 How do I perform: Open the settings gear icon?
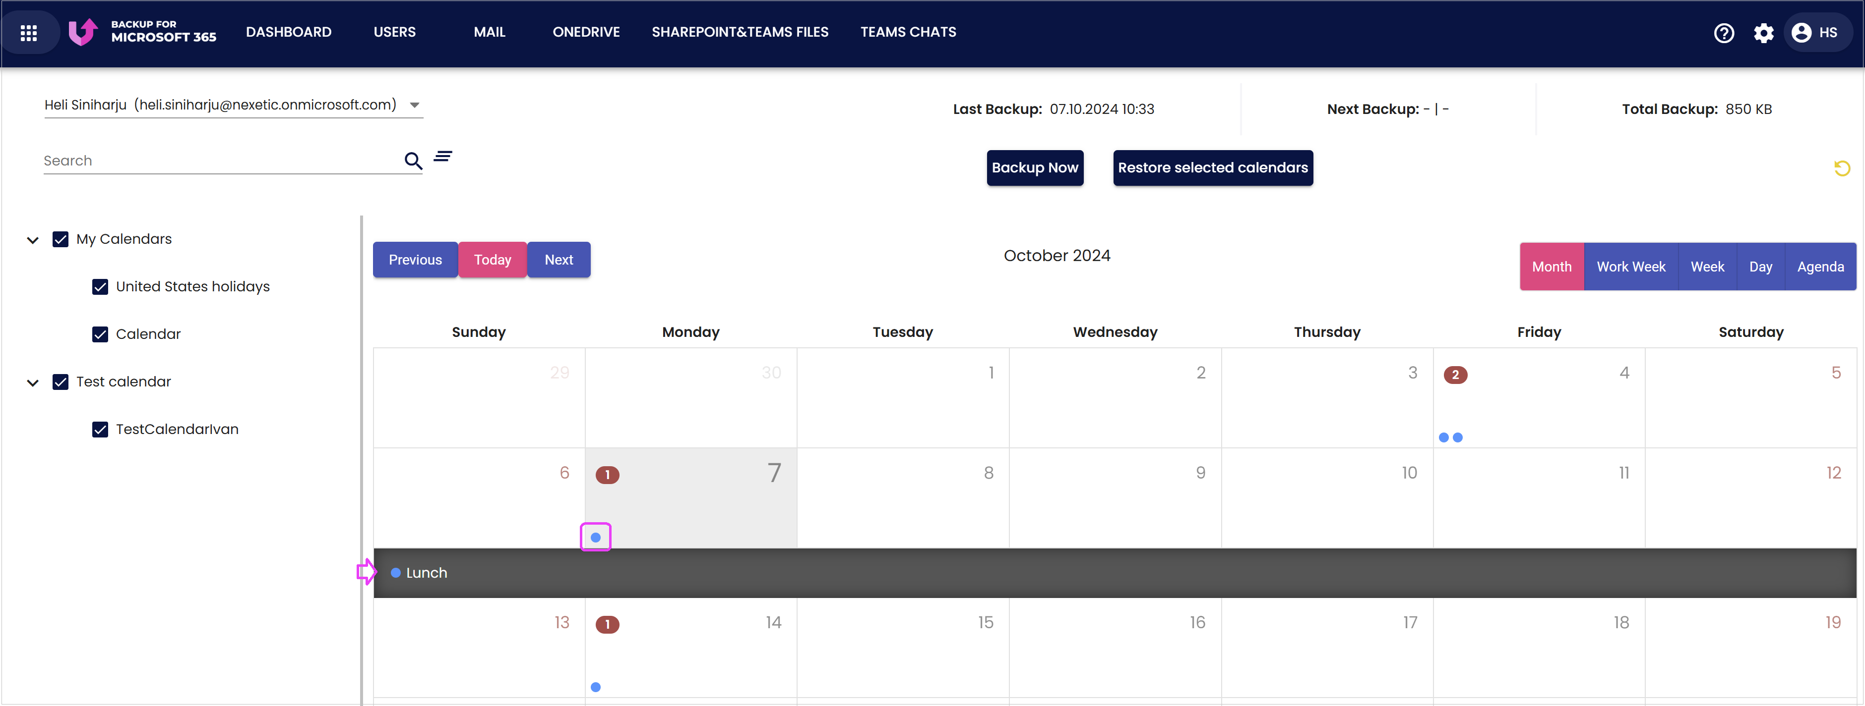point(1764,33)
